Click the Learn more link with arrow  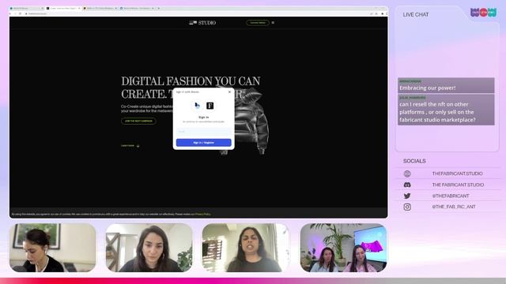click(x=130, y=146)
